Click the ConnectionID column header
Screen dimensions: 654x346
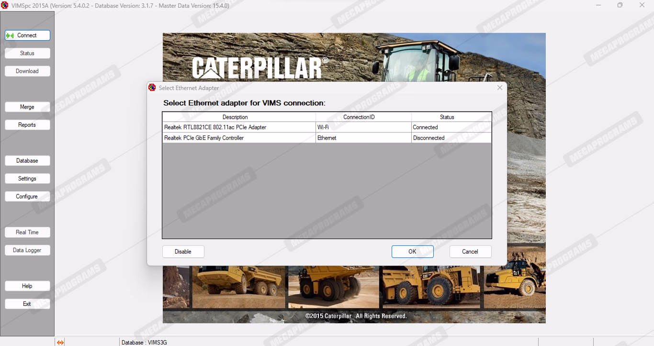[363, 117]
